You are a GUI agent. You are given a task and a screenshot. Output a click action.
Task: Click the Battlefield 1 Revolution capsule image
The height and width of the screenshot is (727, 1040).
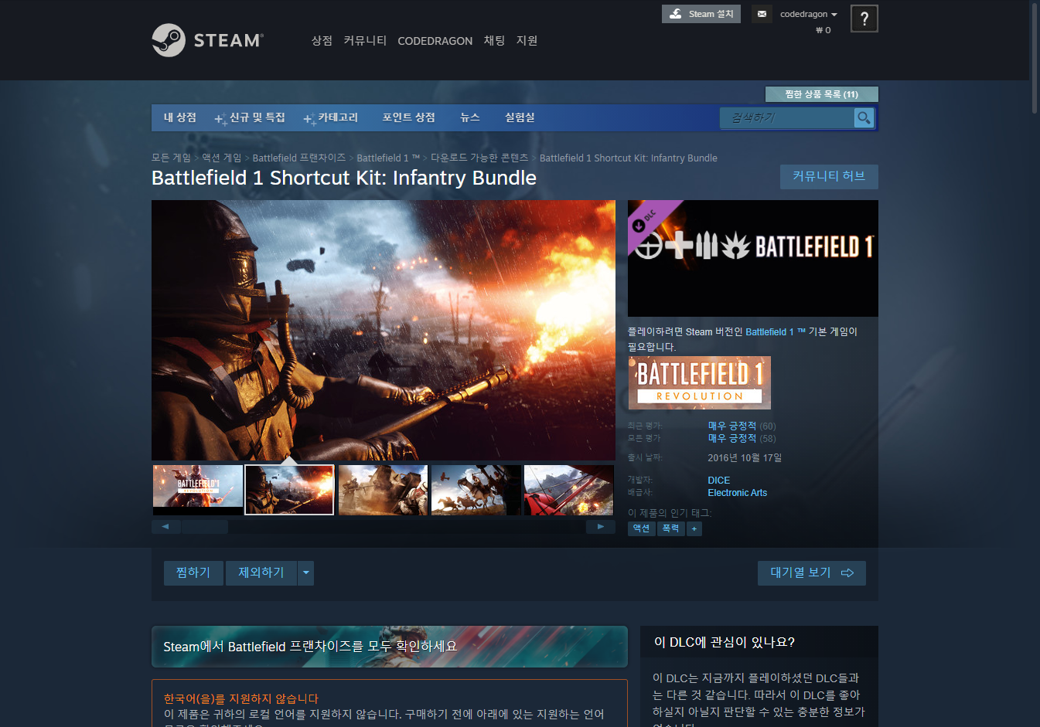[700, 382]
